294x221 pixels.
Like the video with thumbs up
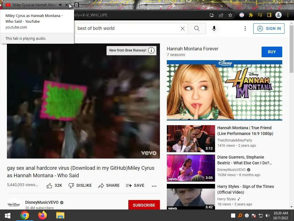(x=54, y=186)
